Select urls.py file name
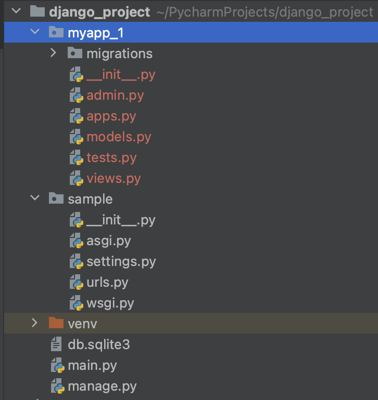 click(107, 283)
